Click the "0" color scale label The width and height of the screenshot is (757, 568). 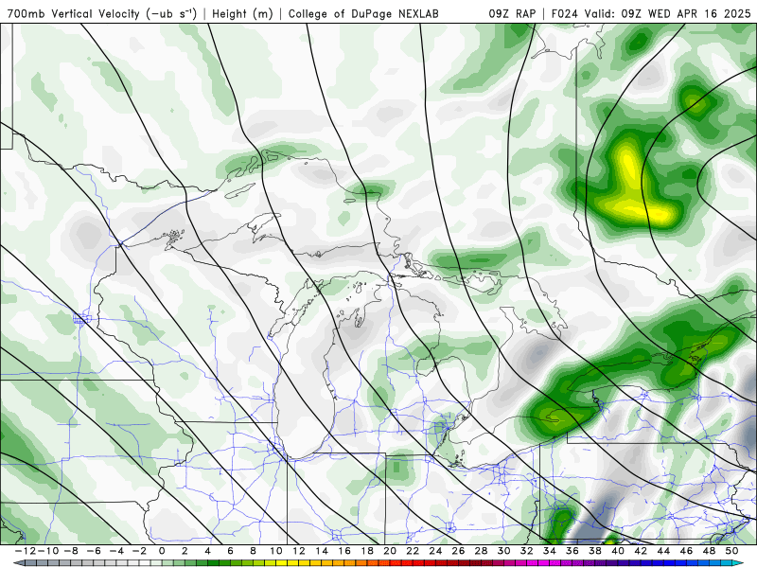coord(162,551)
